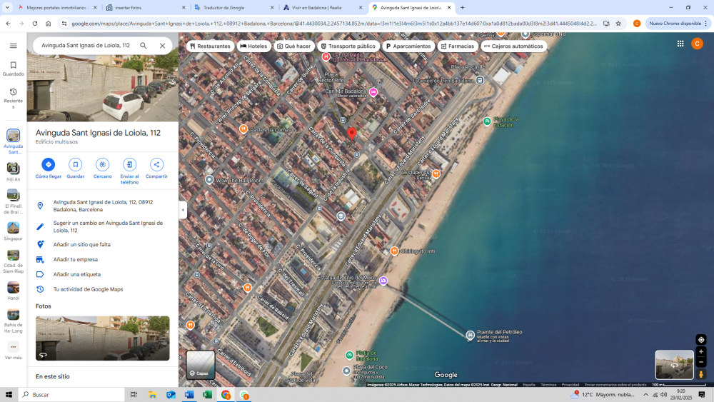This screenshot has height=402, width=714.
Task: Select the Hoteles filter chip
Action: pyautogui.click(x=253, y=46)
